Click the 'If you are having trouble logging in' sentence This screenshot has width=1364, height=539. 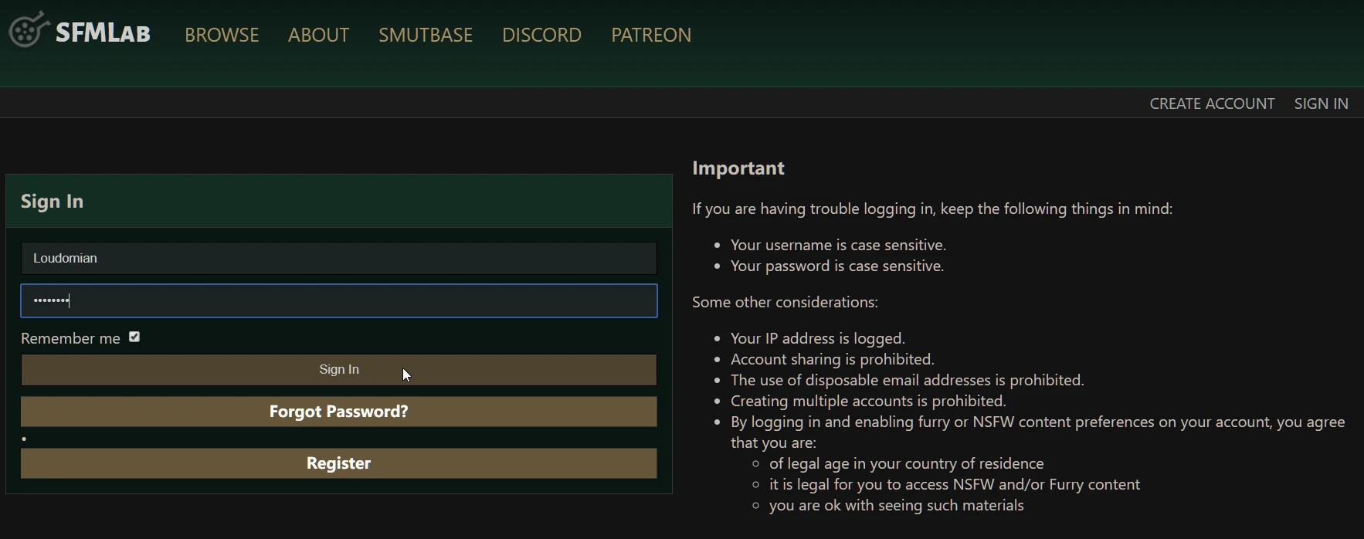tap(932, 208)
